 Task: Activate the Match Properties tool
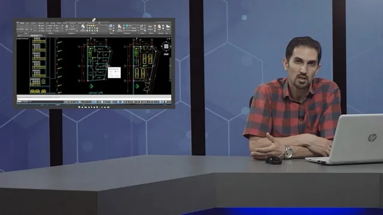coord(119,27)
